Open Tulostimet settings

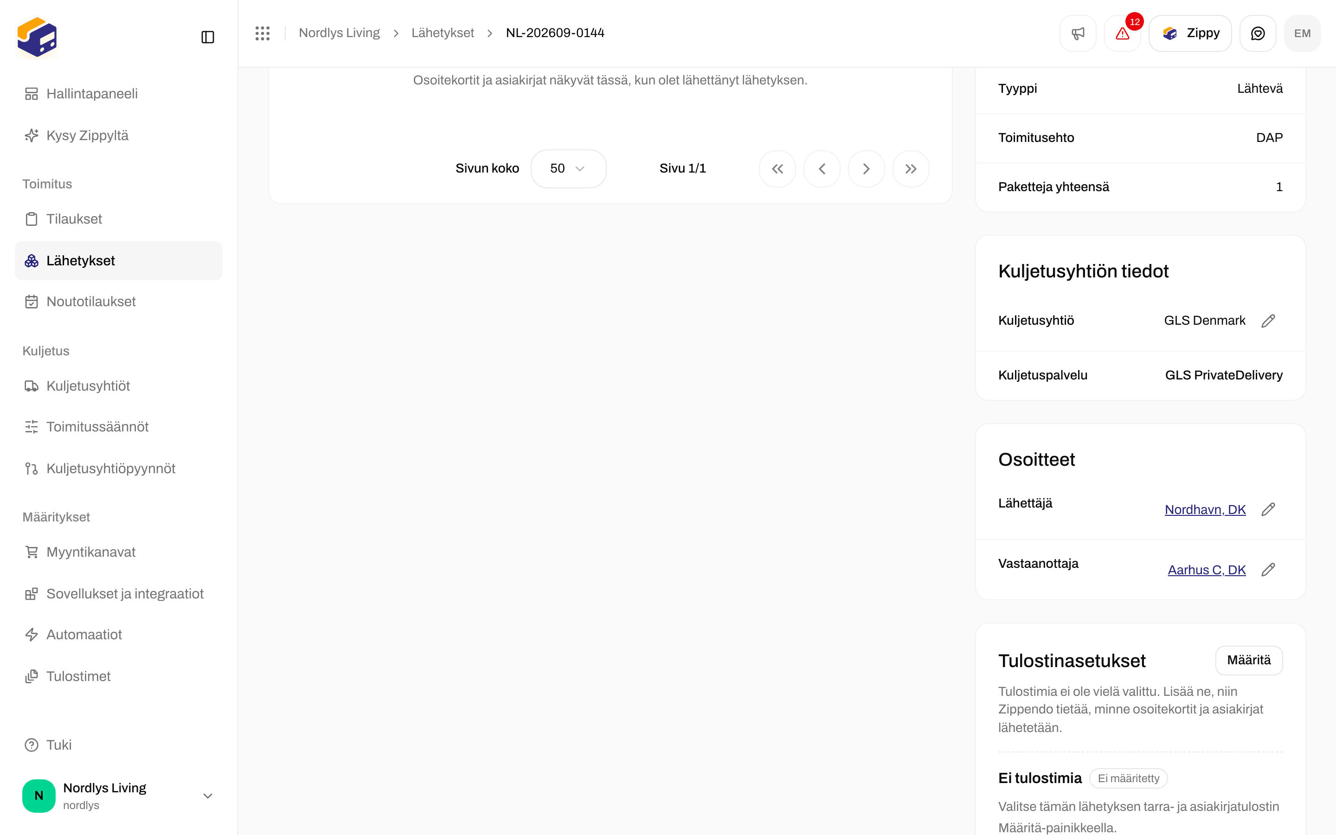tap(119, 676)
